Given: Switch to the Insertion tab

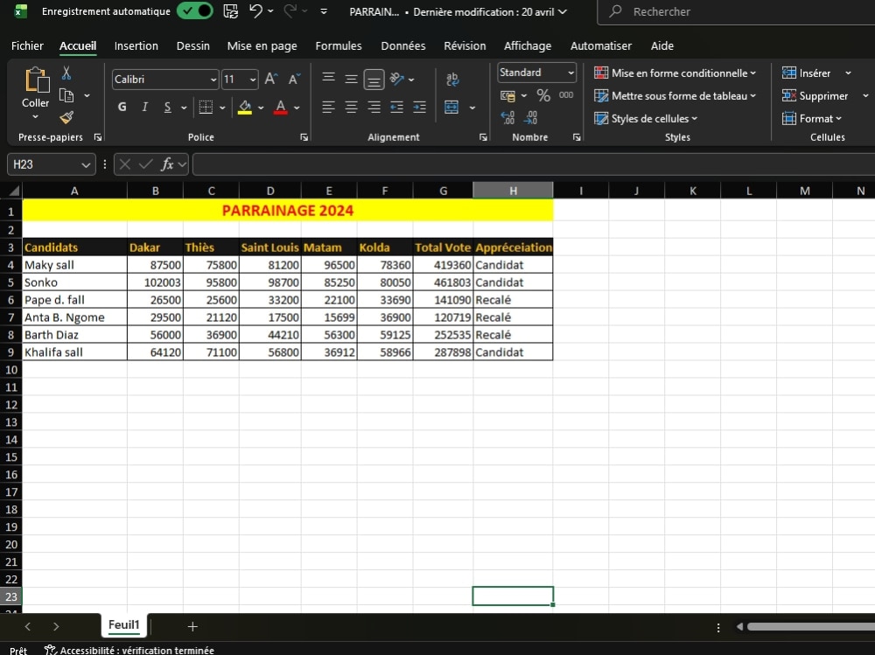Looking at the screenshot, I should pyautogui.click(x=136, y=45).
